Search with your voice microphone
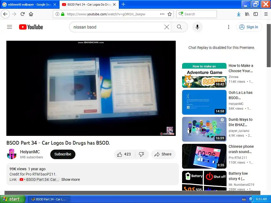The width and height of the screenshot is (271, 203). pos(197,27)
